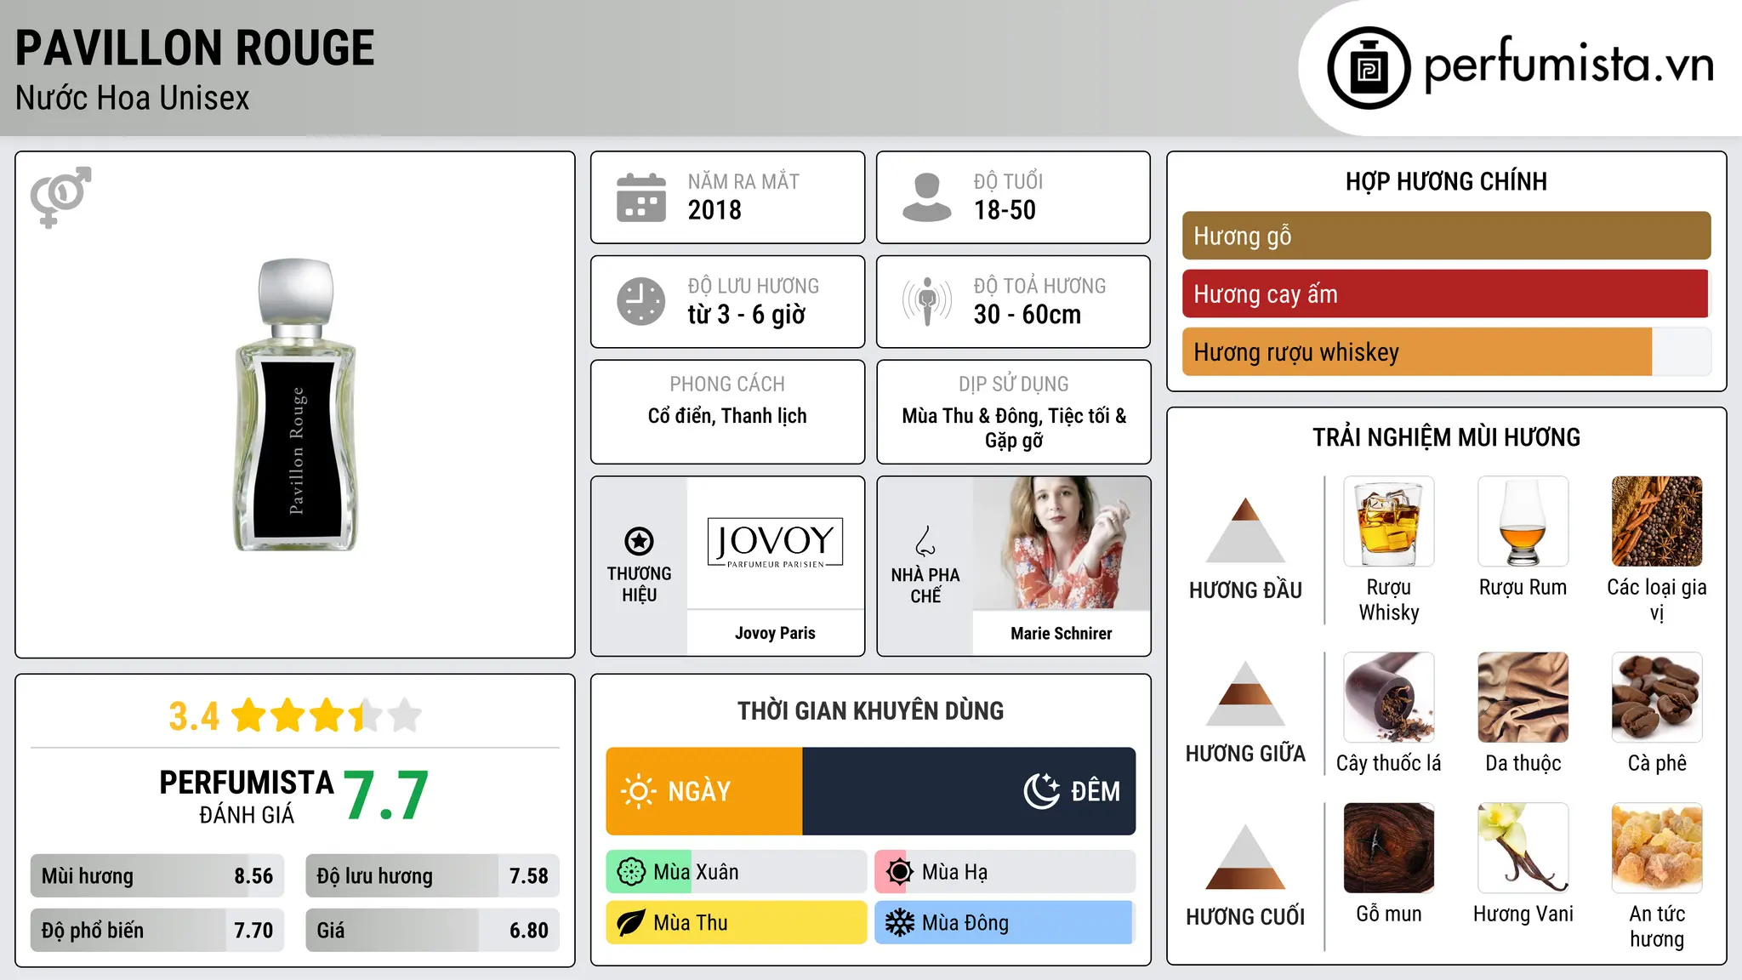Click the HỢP HƯƠNG CHÍNH heading

(1446, 181)
